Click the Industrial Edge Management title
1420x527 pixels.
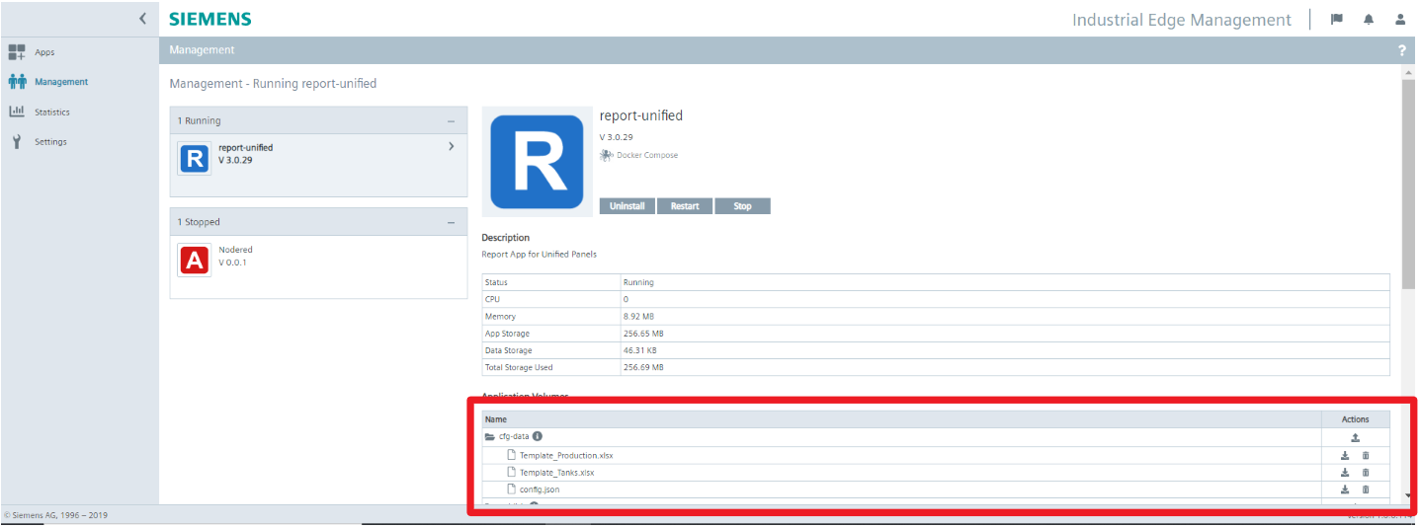pos(1182,20)
